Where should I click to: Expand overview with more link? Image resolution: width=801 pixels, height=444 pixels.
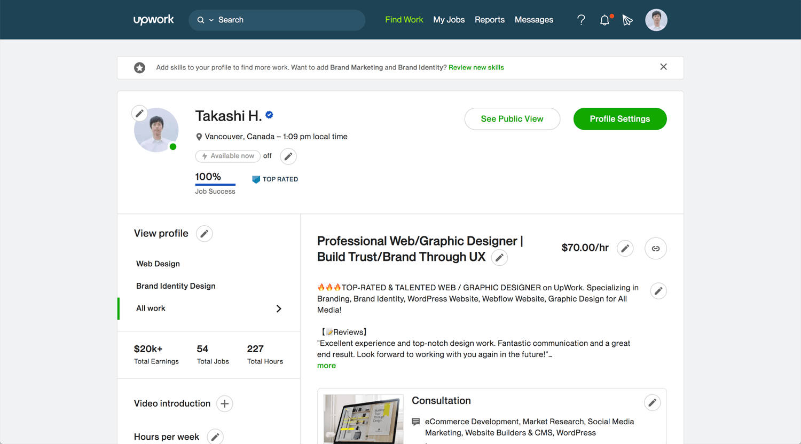click(x=326, y=366)
